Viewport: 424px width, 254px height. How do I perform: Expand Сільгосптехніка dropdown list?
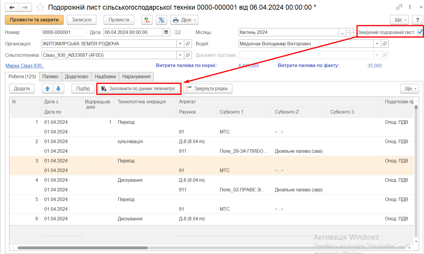[181, 55]
